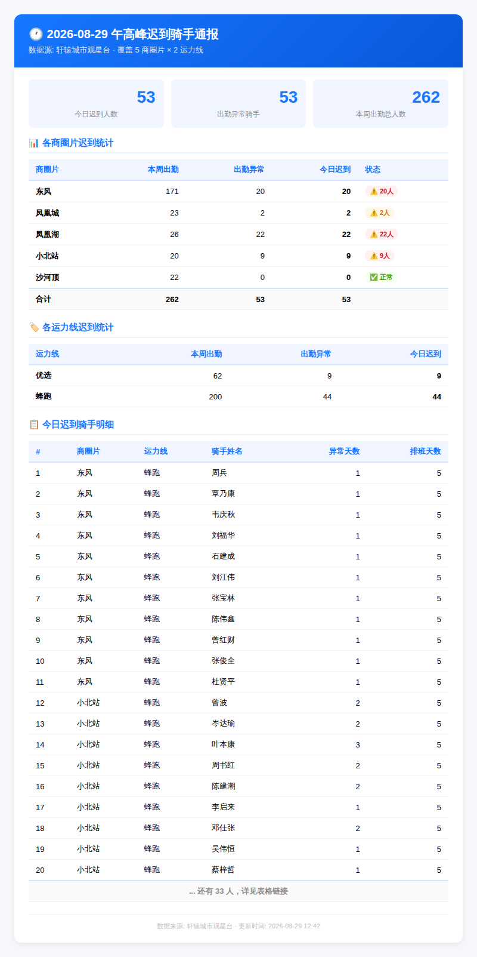477x957 pixels.
Task: Click rider name 蔡梓哲
Action: (x=224, y=870)
